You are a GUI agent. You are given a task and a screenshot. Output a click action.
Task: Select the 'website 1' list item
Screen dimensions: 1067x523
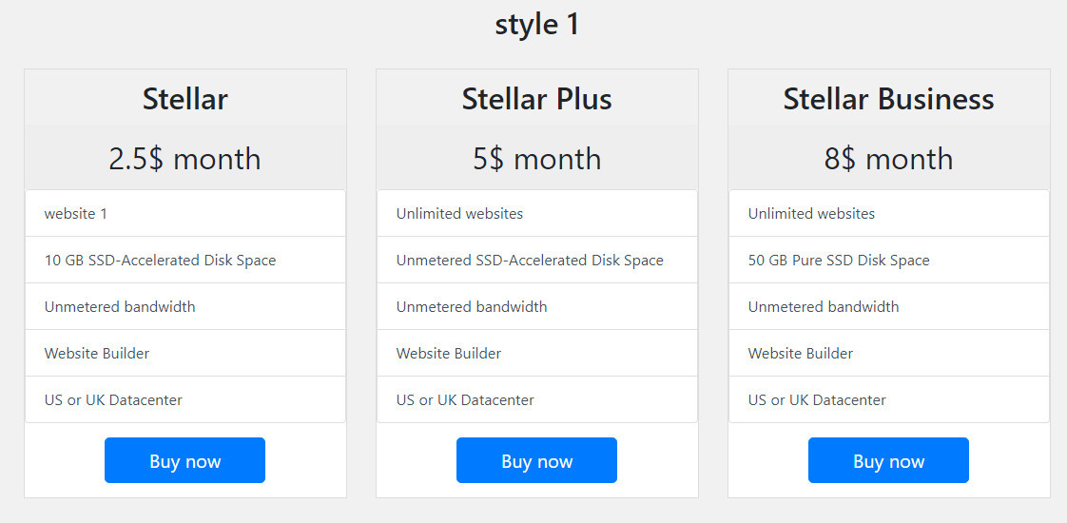tap(185, 214)
